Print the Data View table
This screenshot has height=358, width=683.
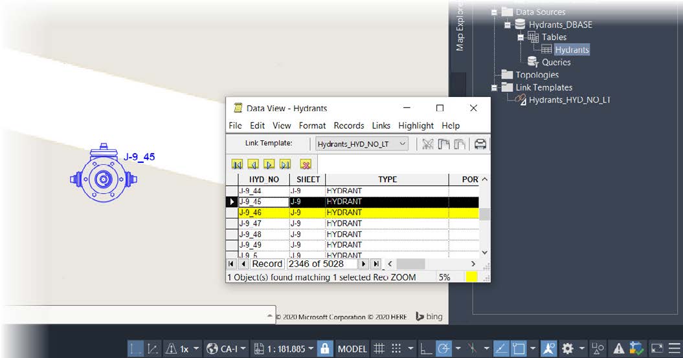pyautogui.click(x=480, y=144)
